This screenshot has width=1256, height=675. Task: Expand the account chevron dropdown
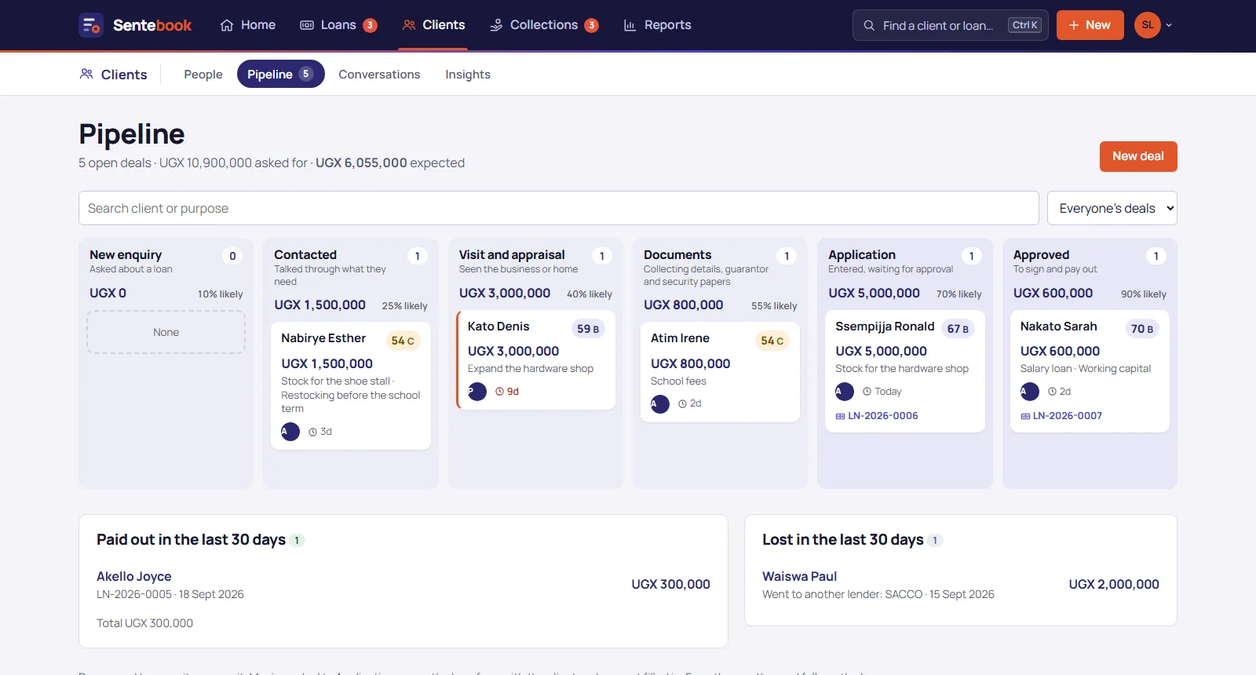(1169, 25)
